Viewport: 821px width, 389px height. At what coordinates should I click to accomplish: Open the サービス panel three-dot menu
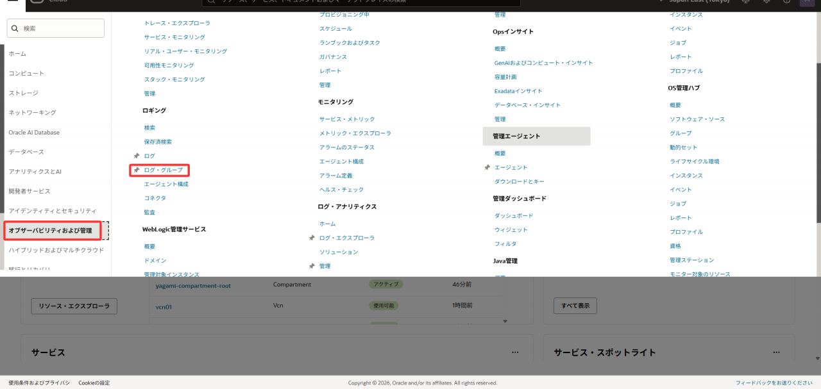(515, 352)
